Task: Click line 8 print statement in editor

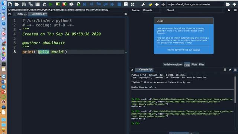Action: click(45, 52)
